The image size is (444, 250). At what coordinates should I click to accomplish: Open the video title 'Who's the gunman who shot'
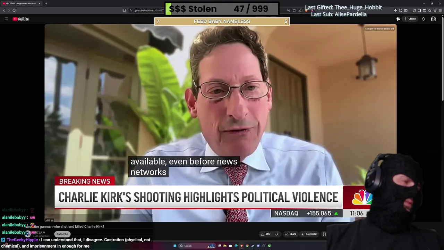coord(64,227)
